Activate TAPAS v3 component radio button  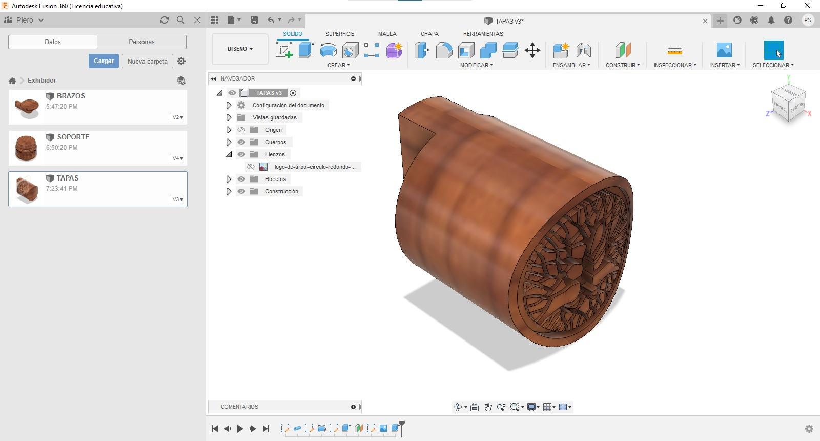tap(293, 93)
